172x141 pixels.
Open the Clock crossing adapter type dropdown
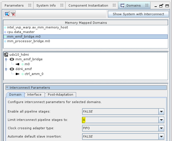coord(162,128)
